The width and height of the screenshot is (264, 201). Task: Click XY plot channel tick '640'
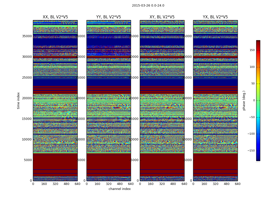184,184
